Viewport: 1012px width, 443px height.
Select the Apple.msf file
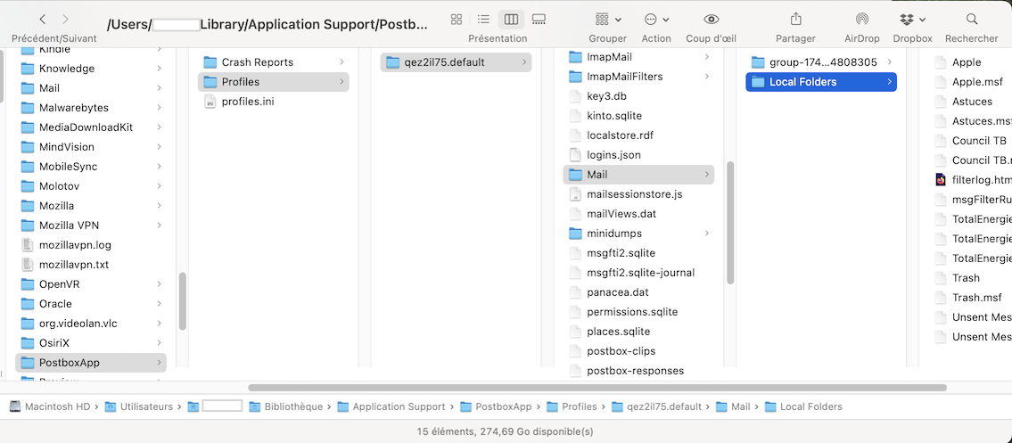click(x=971, y=82)
